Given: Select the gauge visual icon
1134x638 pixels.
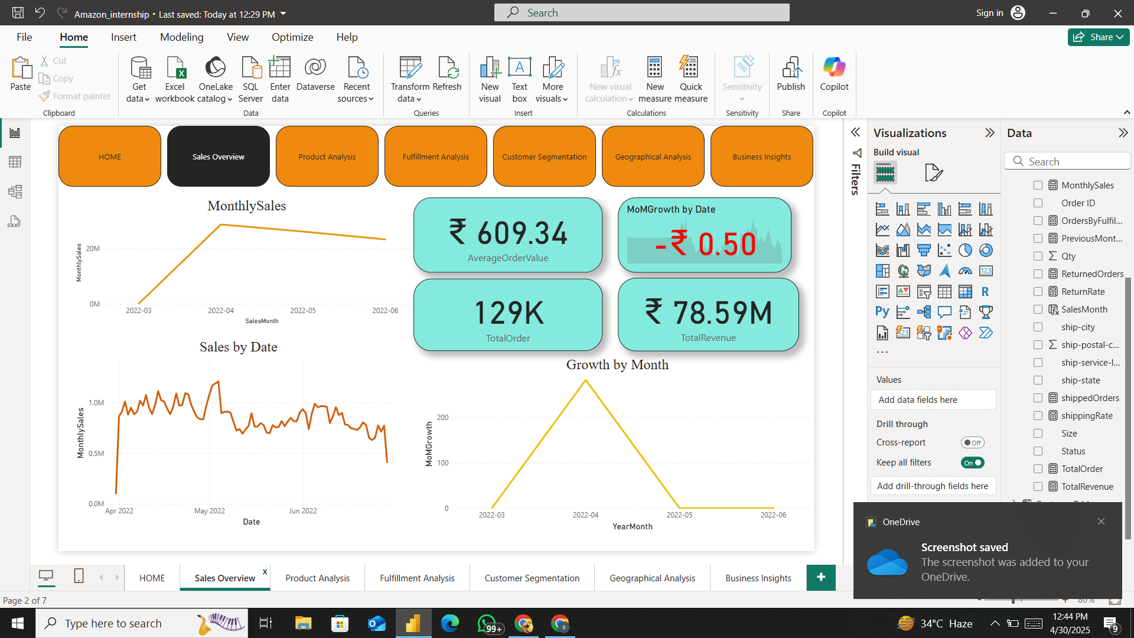Looking at the screenshot, I should (x=965, y=271).
